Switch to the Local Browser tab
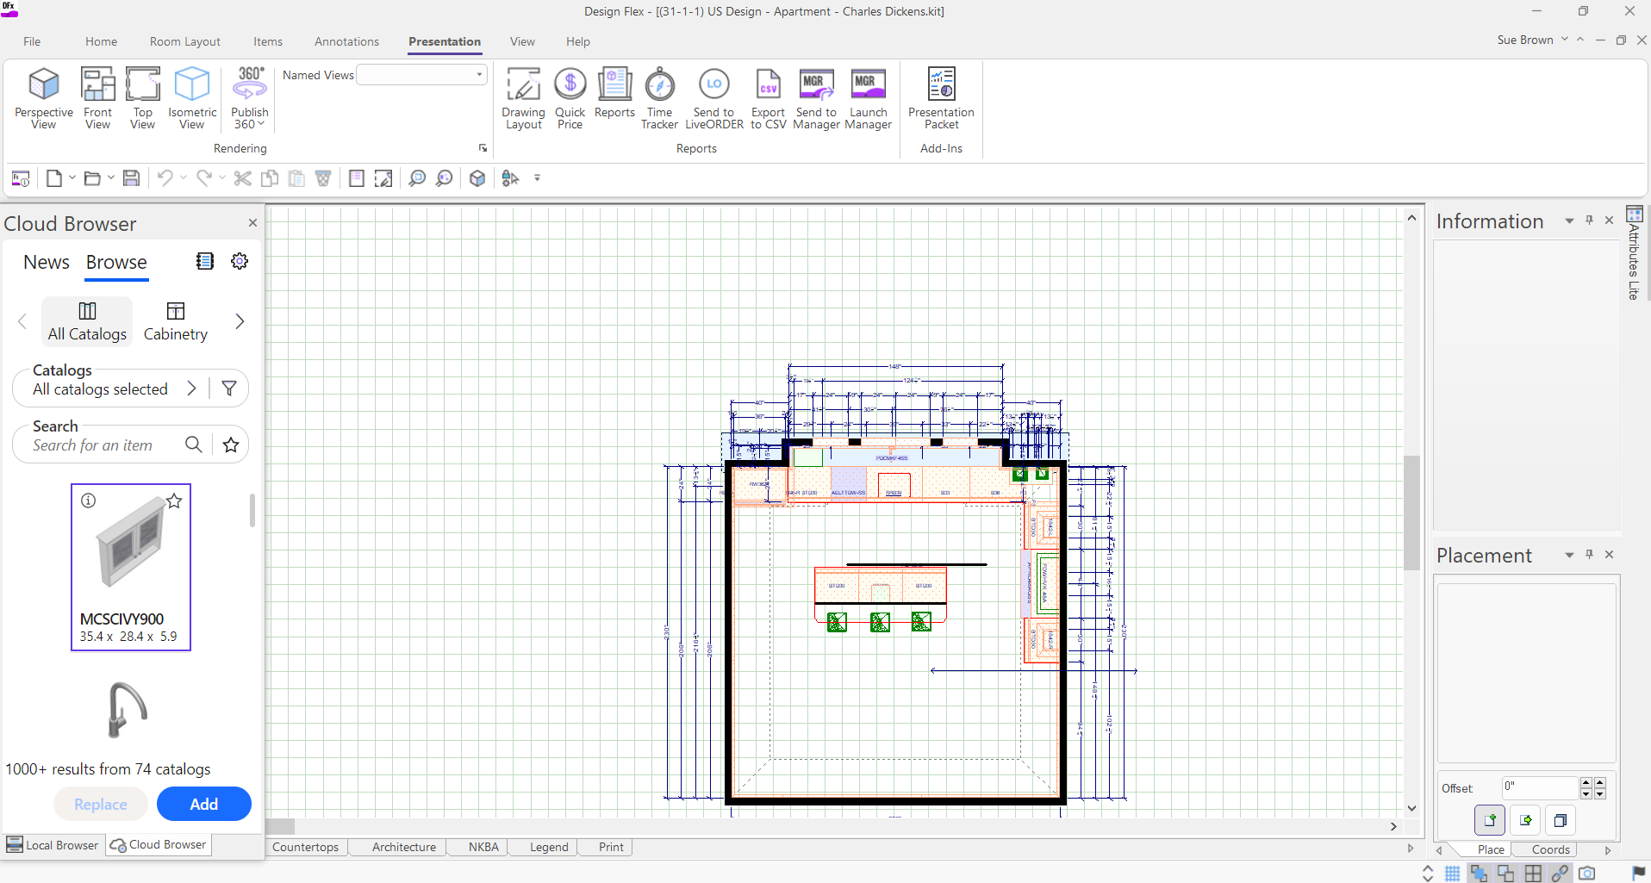The image size is (1651, 883). point(53,845)
